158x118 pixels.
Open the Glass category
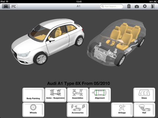[144, 95]
